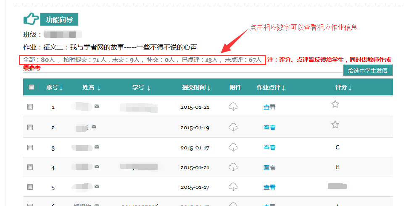Click the mail icon beside student 1
This screenshot has height=206, width=406.
point(97,107)
